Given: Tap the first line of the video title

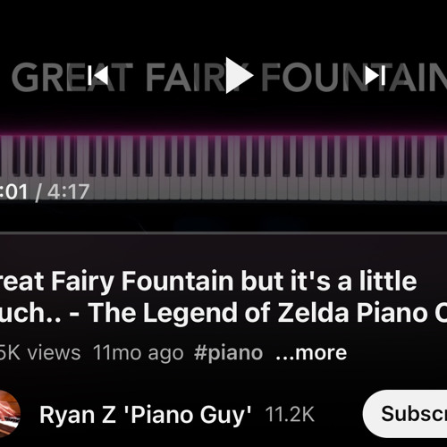Looking at the screenshot, I should (208, 282).
